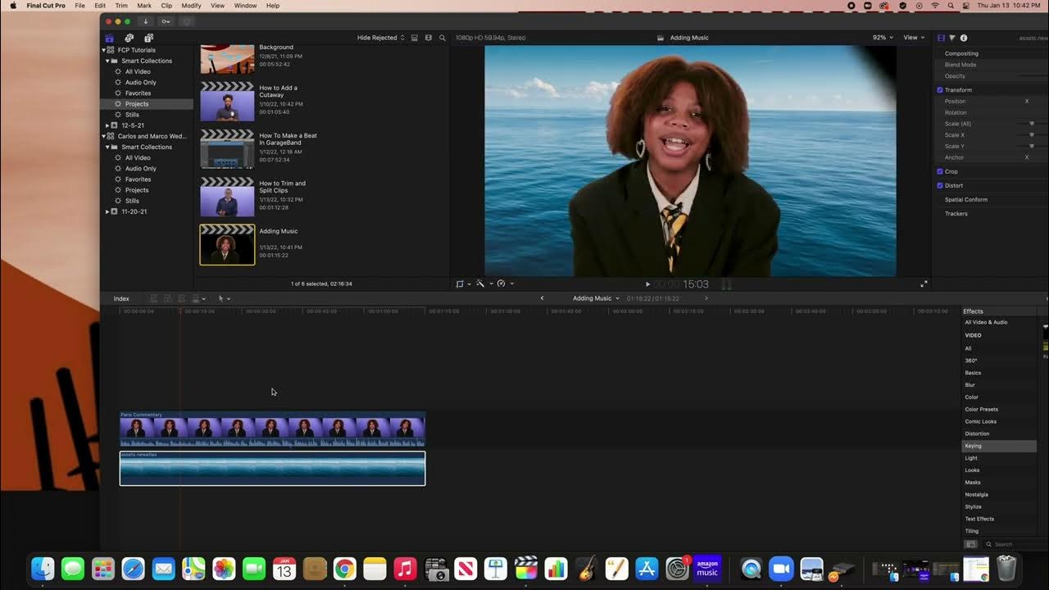Open the Retime speed menu

pyautogui.click(x=505, y=284)
